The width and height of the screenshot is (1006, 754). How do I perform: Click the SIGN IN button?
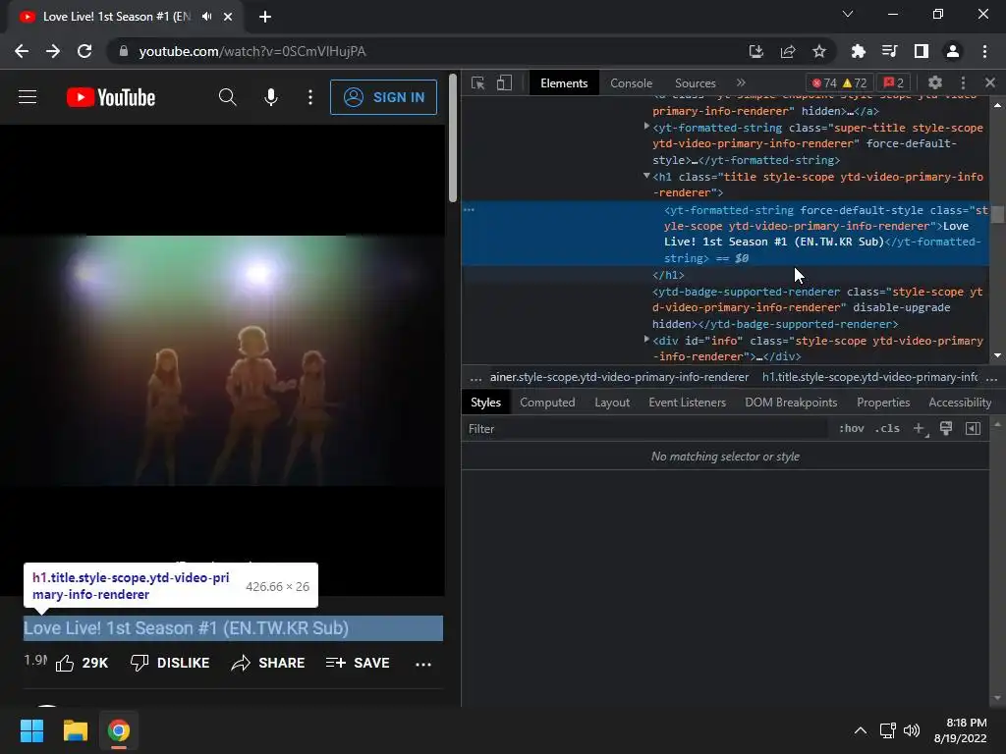click(384, 97)
